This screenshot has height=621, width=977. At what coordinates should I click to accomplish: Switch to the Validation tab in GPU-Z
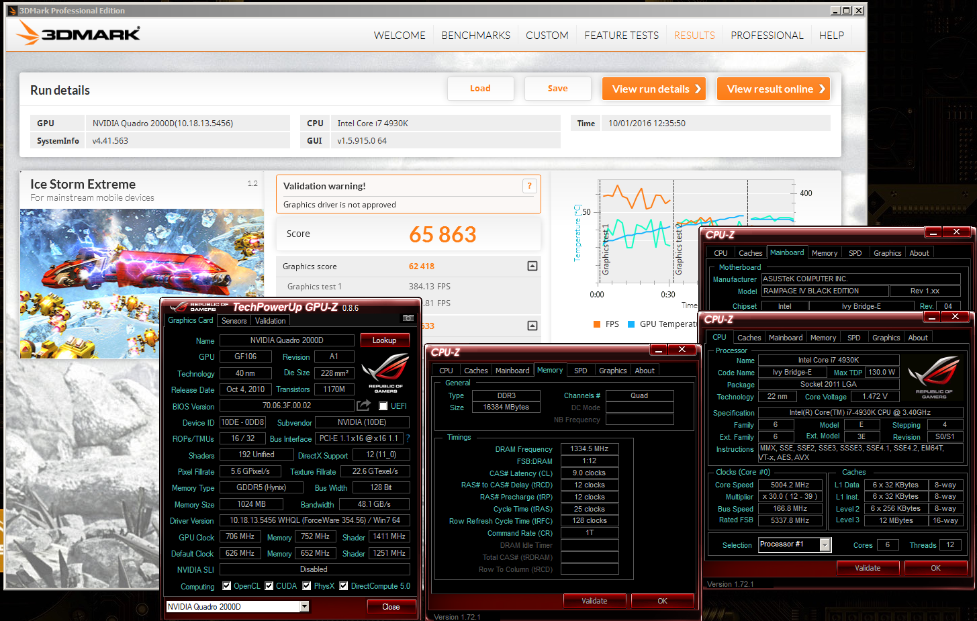pos(270,321)
